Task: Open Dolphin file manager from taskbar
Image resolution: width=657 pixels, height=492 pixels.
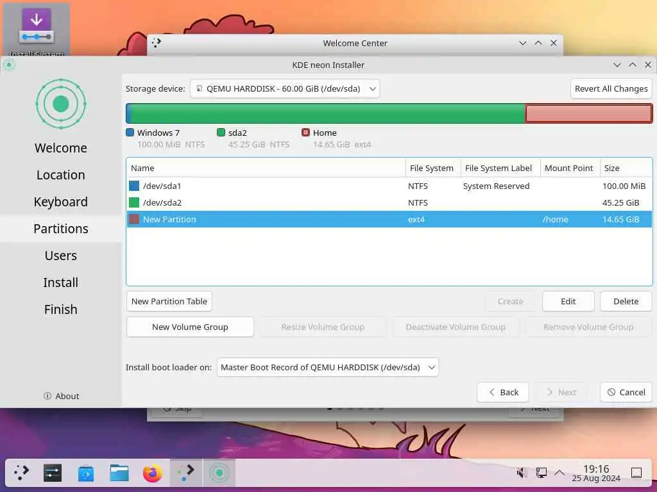Action: [119, 473]
